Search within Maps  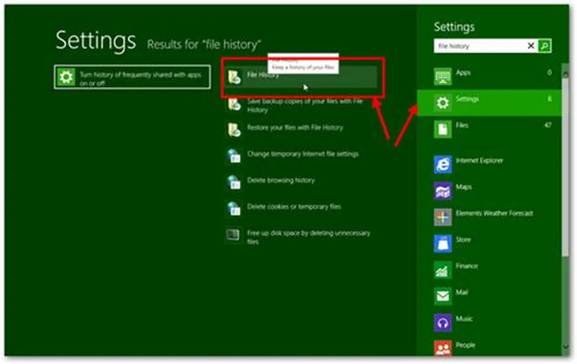pyautogui.click(x=489, y=191)
